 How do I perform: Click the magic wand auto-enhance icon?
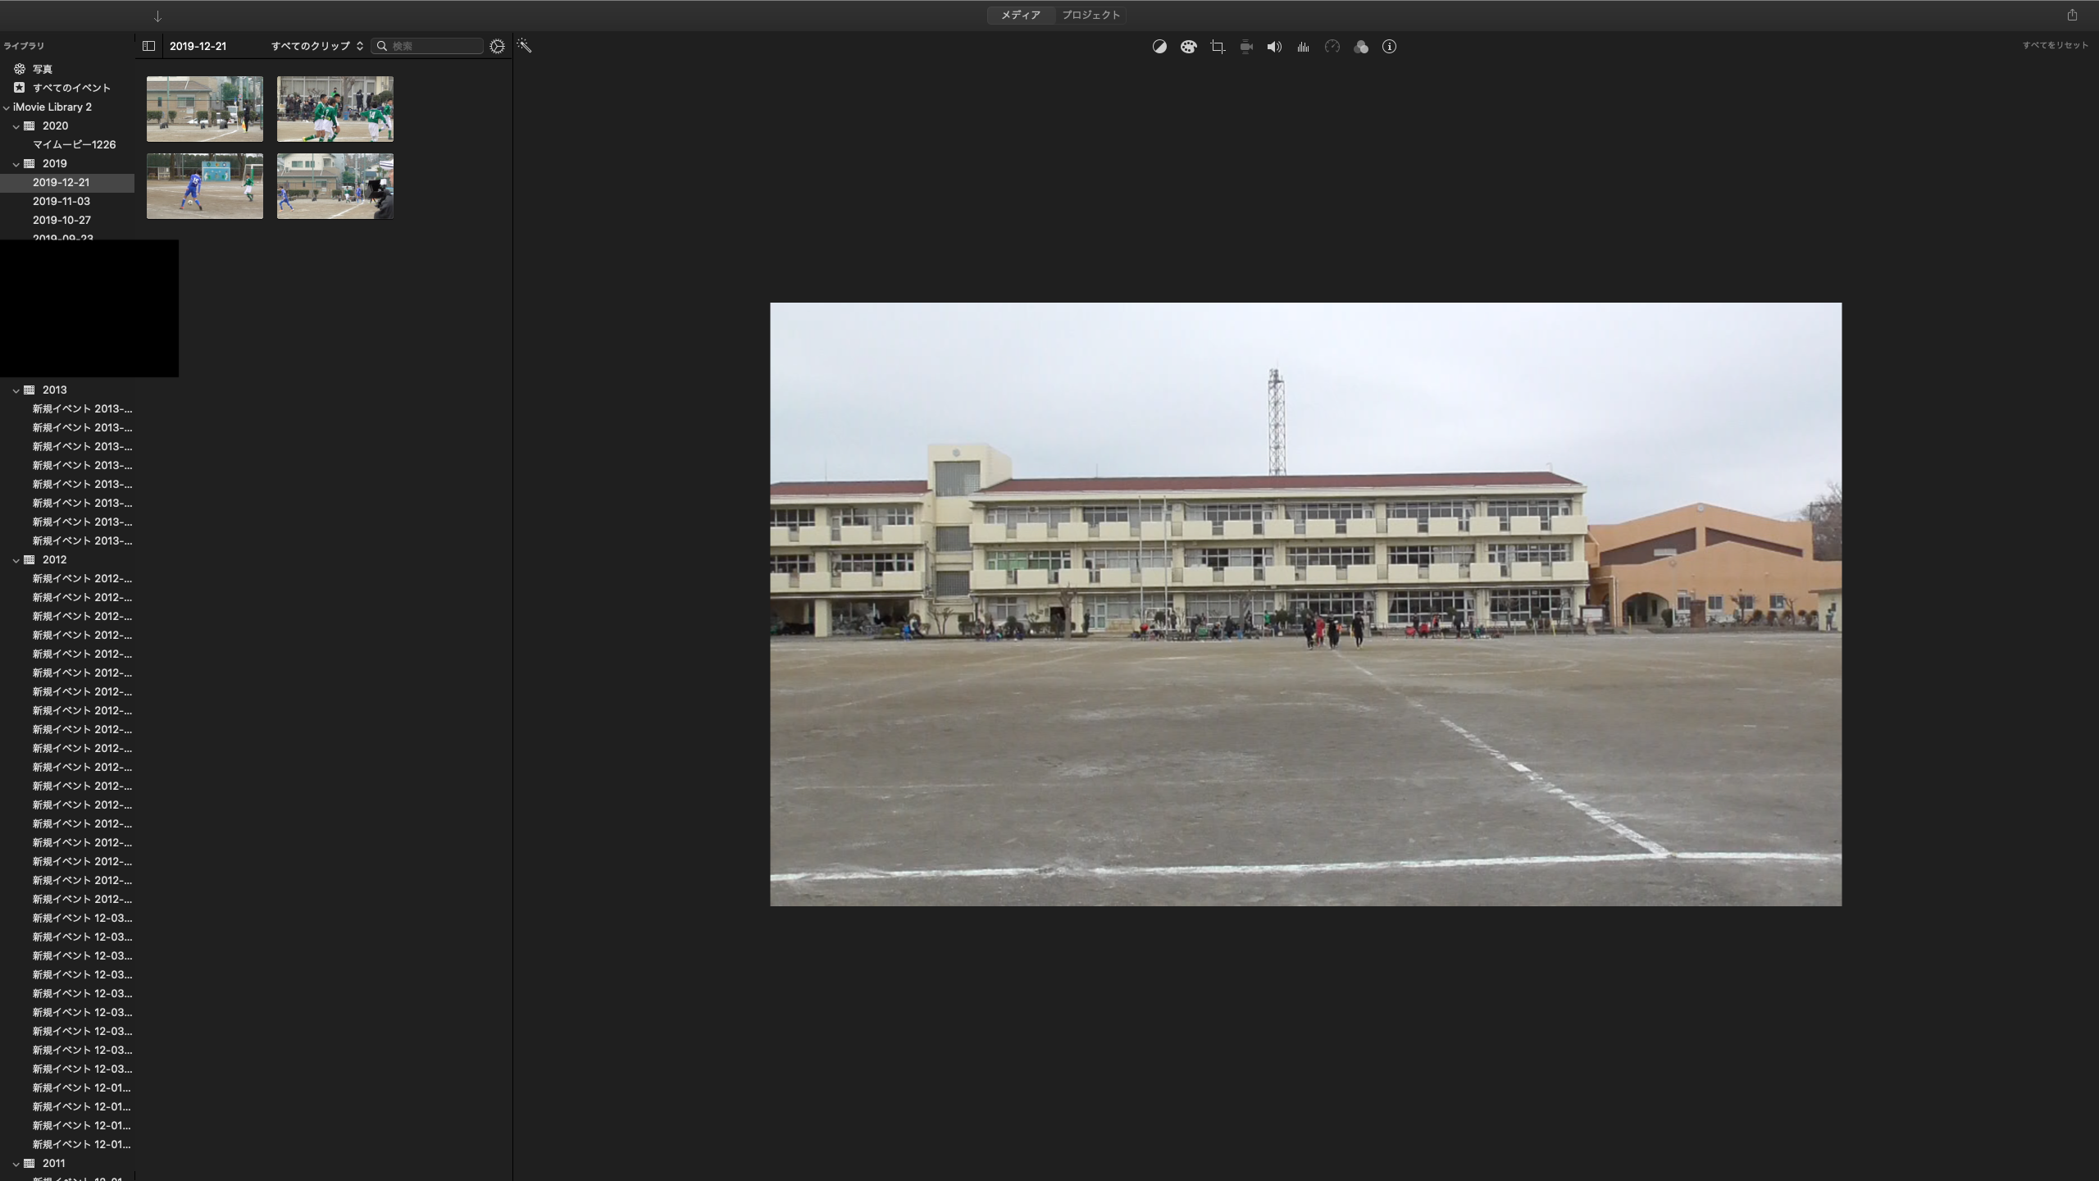coord(525,46)
